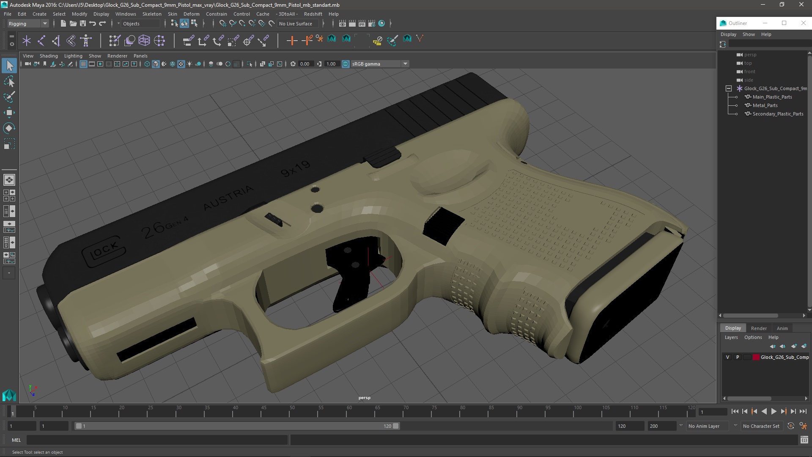Open Layer Editor Options menu
This screenshot has width=812, height=457.
point(753,337)
